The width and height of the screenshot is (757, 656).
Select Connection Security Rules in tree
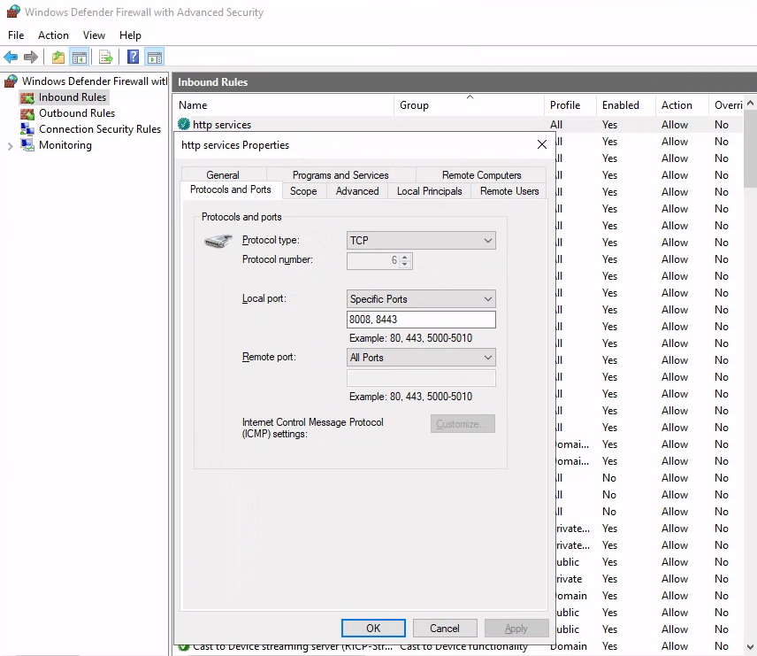tap(99, 129)
